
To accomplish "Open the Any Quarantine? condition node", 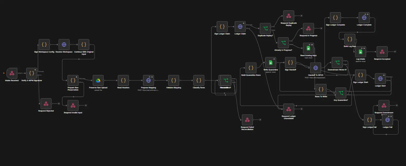I will point(341,93).
